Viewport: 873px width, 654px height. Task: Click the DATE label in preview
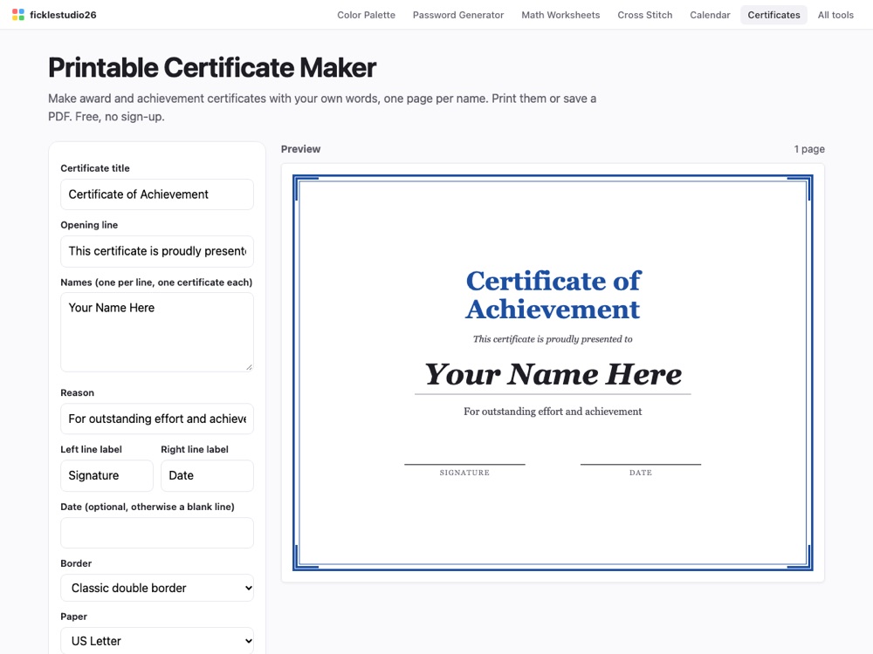click(640, 473)
